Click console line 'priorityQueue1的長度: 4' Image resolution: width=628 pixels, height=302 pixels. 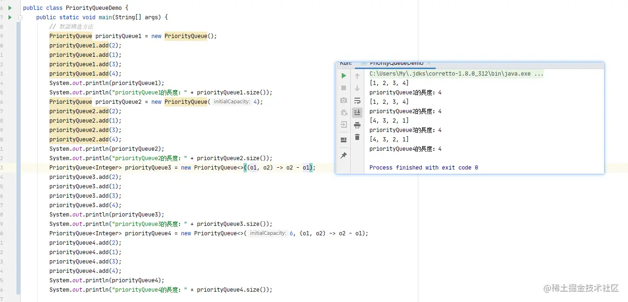point(406,93)
